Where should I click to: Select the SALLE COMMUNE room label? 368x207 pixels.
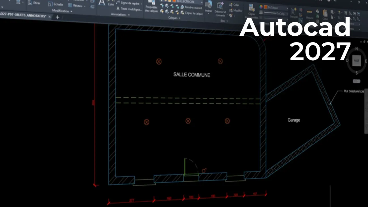[x=192, y=75]
